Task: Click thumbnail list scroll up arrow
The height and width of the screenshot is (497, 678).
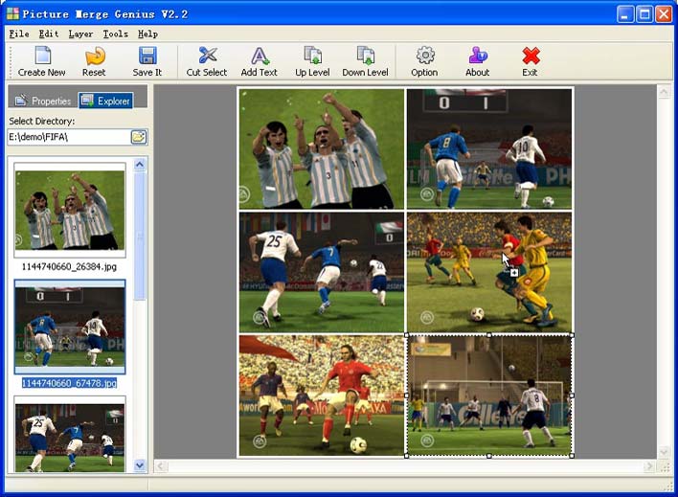Action: click(140, 165)
